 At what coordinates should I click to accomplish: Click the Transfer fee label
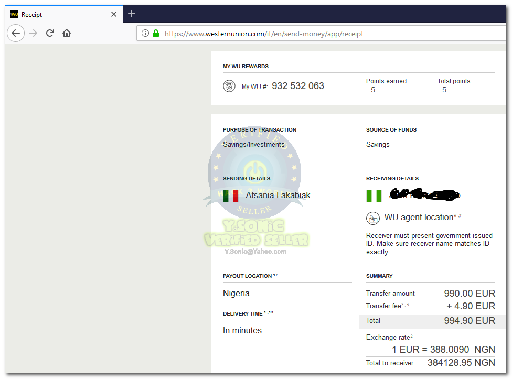tap(387, 306)
